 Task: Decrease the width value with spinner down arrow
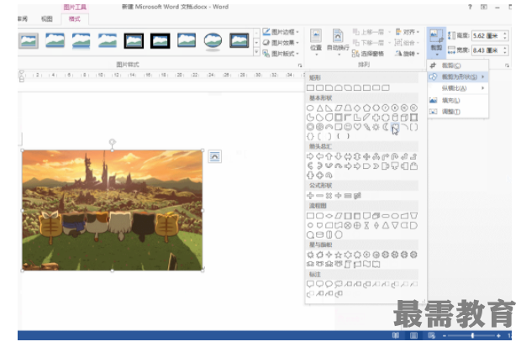[505, 53]
